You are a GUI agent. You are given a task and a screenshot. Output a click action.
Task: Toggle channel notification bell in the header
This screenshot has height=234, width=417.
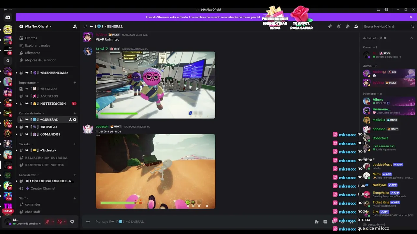[x=339, y=26]
